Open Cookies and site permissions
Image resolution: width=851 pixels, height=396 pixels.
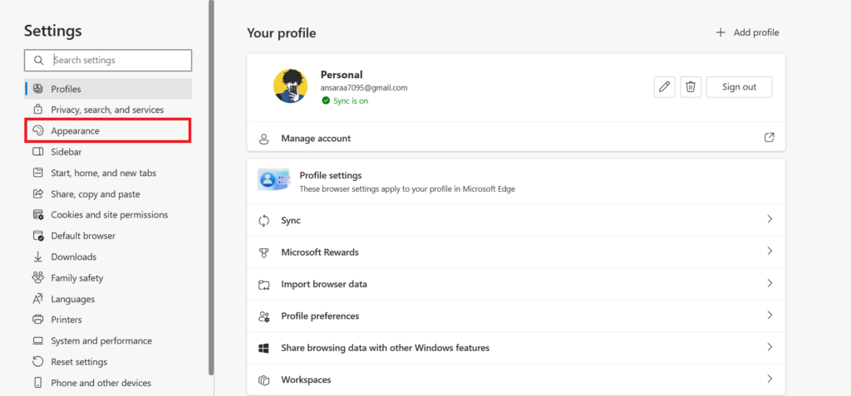pyautogui.click(x=108, y=215)
